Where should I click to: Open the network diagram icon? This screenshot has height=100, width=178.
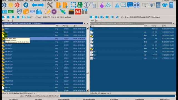108,5
